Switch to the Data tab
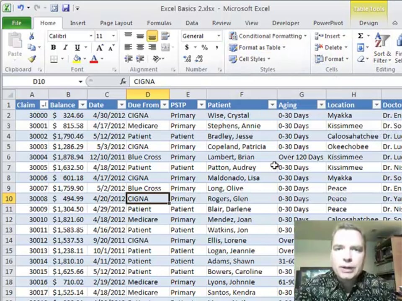 [192, 23]
